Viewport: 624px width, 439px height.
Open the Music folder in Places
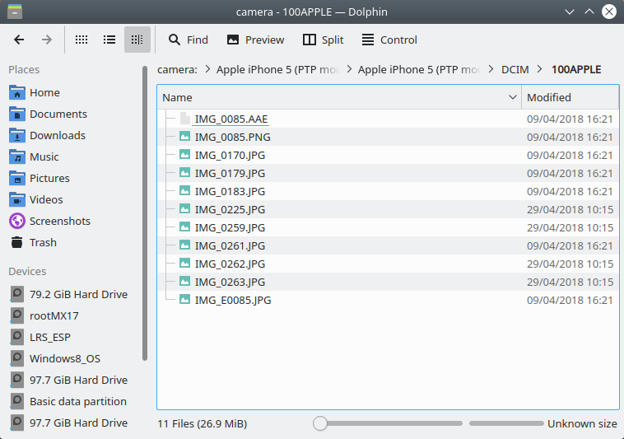click(x=44, y=156)
